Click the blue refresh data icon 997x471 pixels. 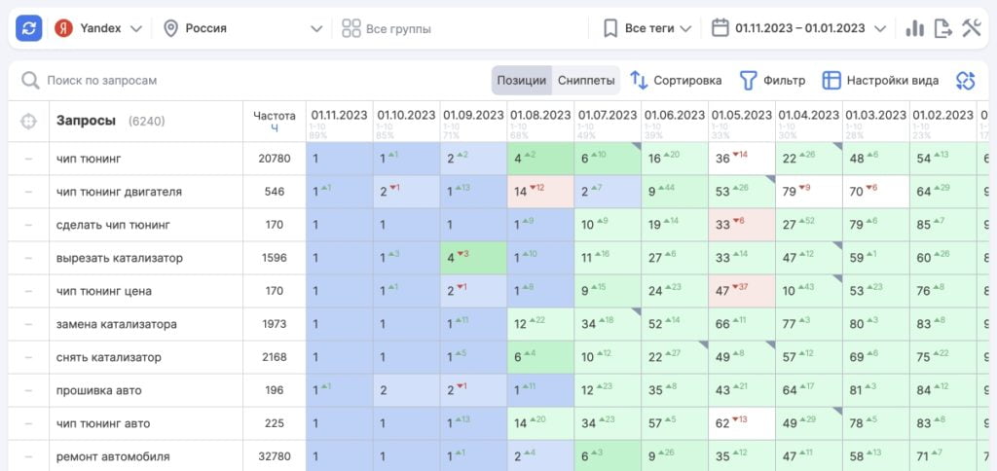(28, 28)
